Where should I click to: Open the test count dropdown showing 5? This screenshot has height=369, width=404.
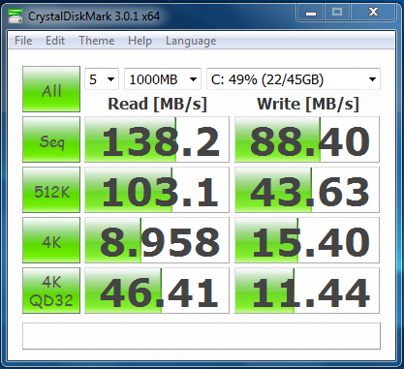click(102, 79)
